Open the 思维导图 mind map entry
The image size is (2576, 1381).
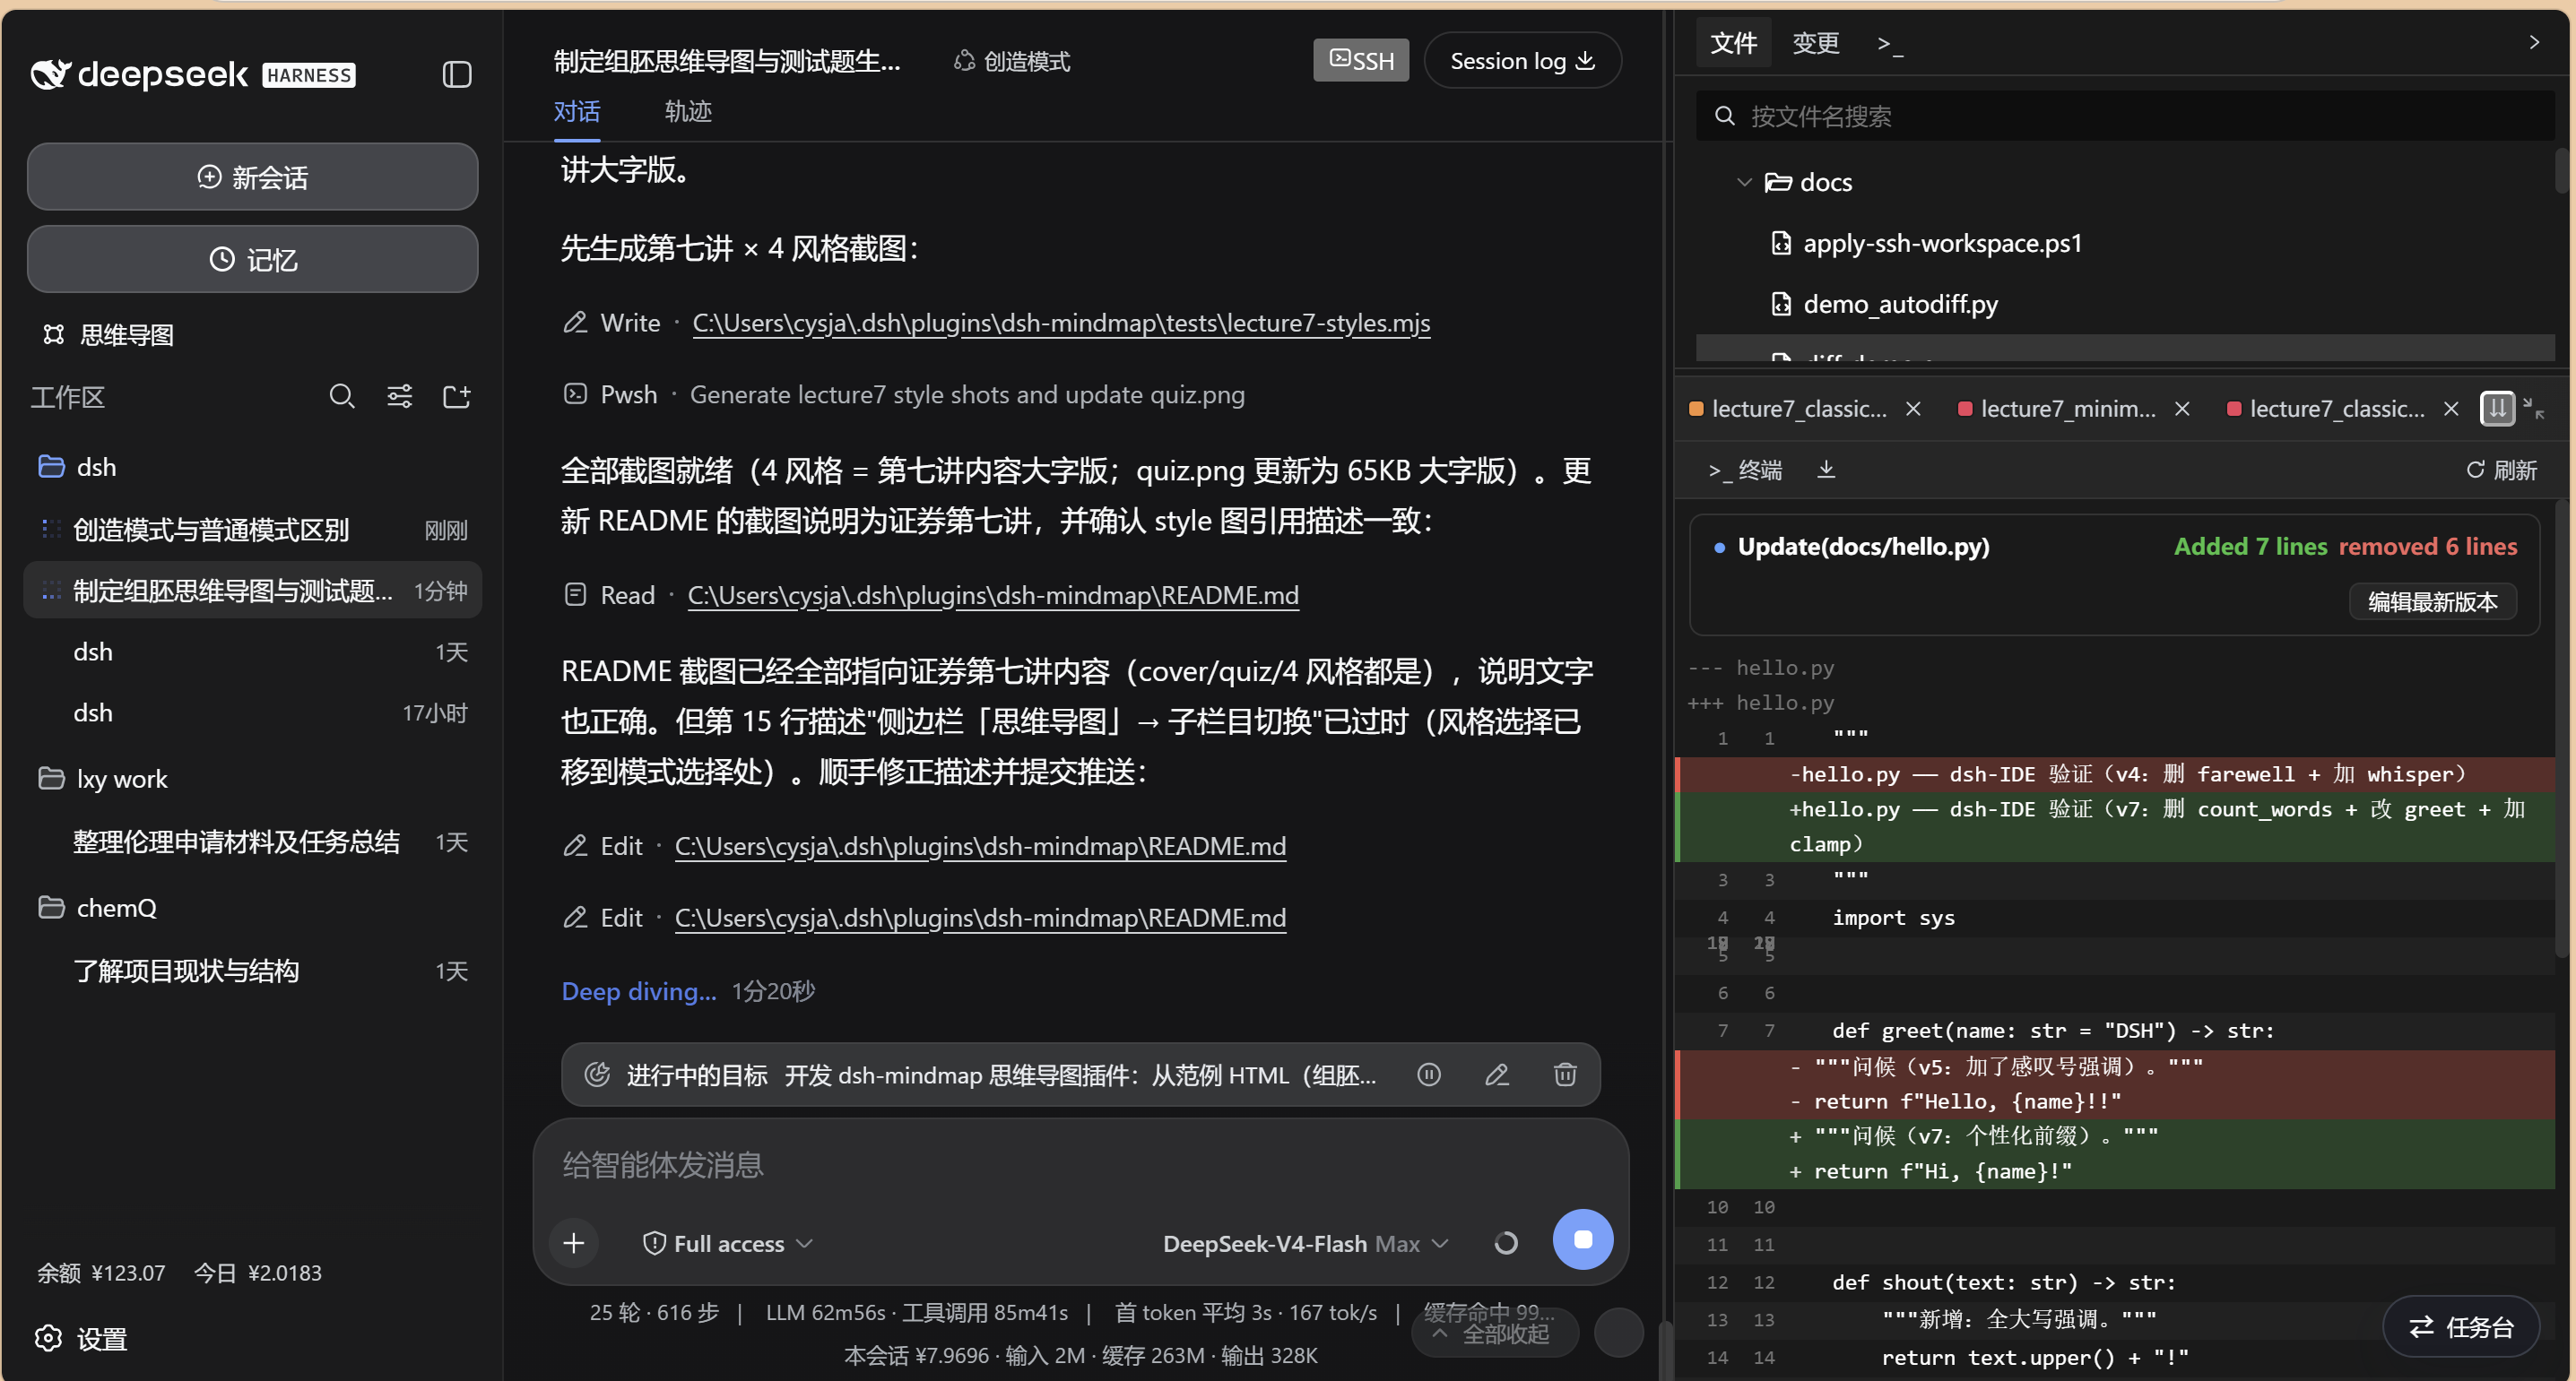coord(108,335)
